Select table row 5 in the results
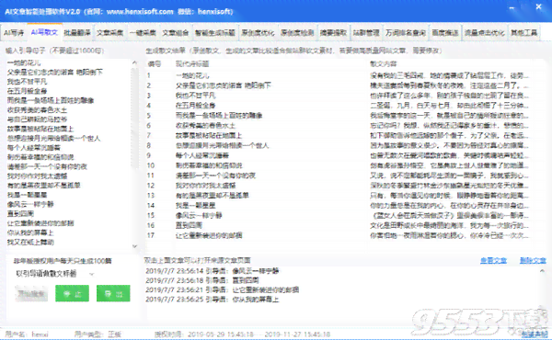Image resolution: width=552 pixels, height=340 pixels. pyautogui.click(x=339, y=116)
